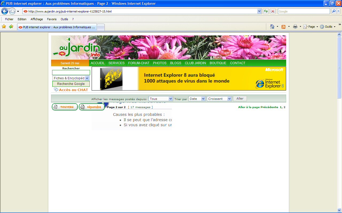The image size is (342, 213).
Task: Click the 'répondre' reply button
Action: 92,107
